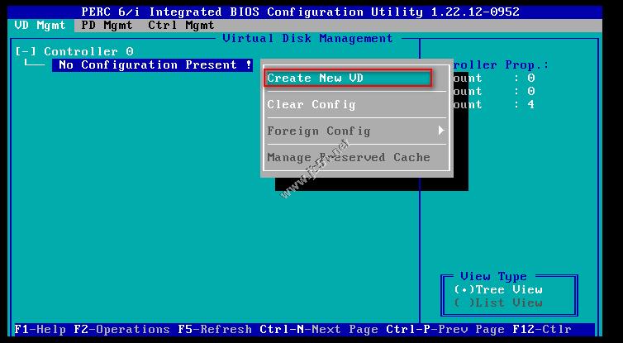Collapse the Controller 0 tree node
The image size is (623, 343).
(26, 51)
